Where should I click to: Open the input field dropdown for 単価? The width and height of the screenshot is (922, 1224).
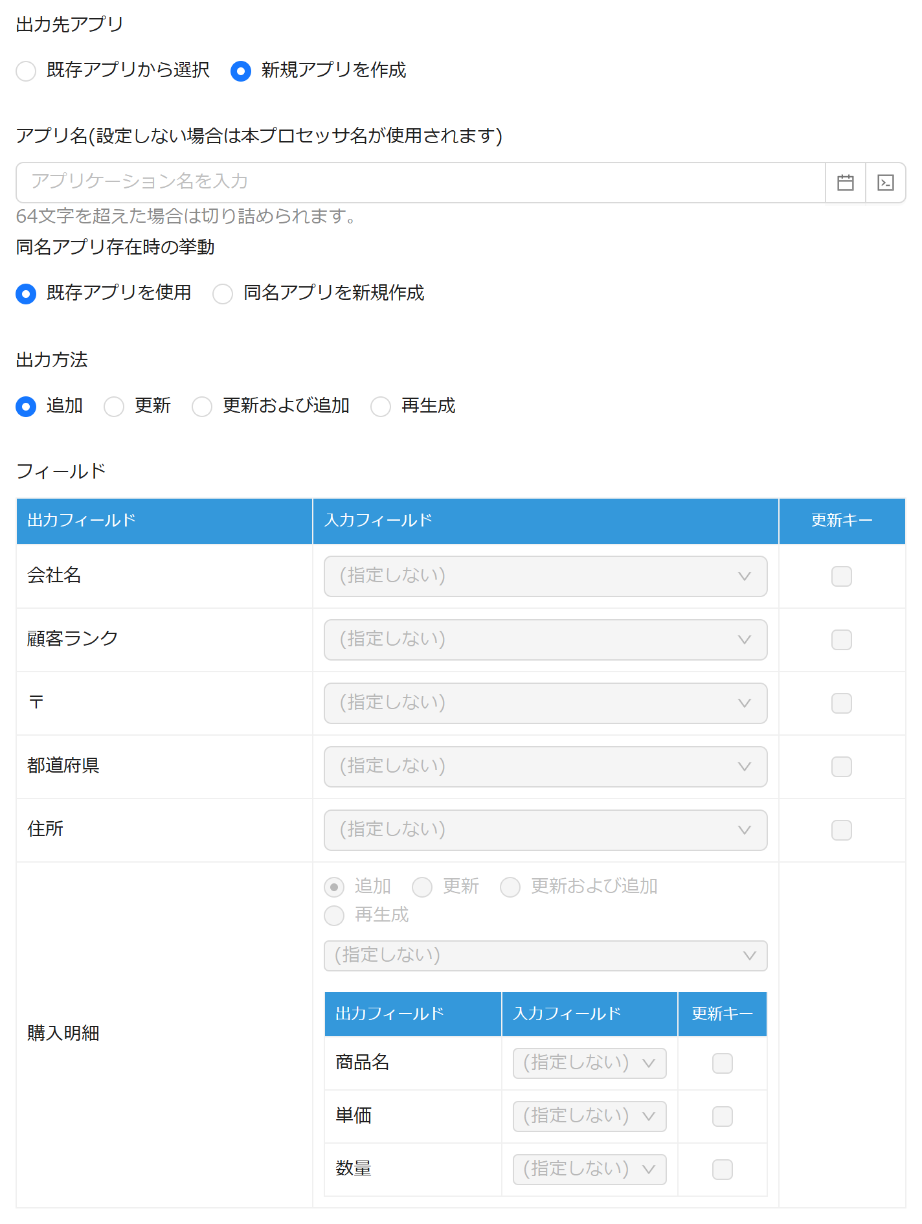coord(590,1116)
